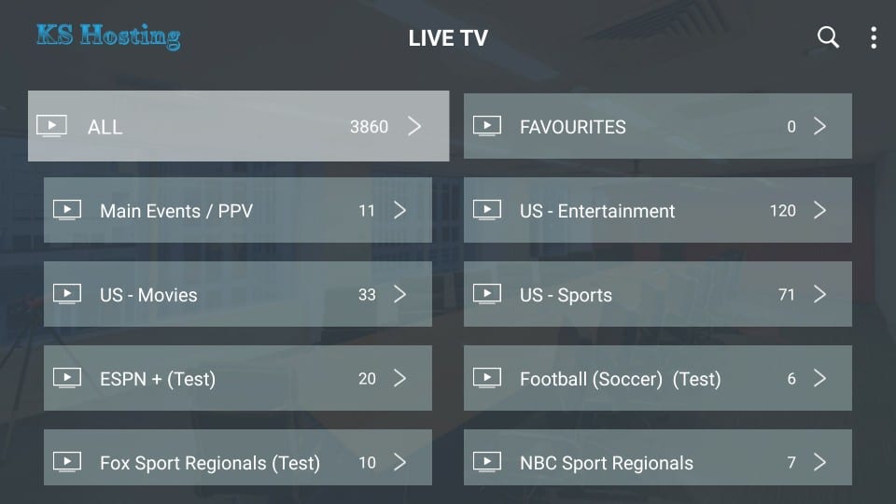This screenshot has height=504, width=896.
Task: Expand the ALL category chevron
Action: [x=414, y=126]
